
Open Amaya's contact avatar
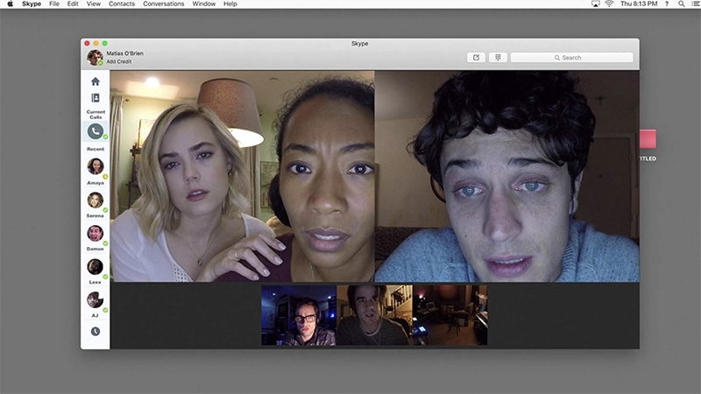pos(96,166)
